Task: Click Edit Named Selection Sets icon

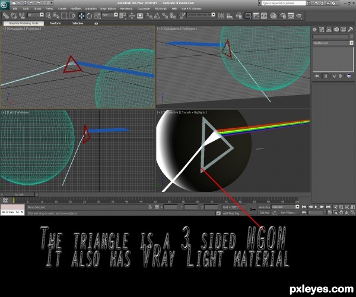Action: pos(182,15)
